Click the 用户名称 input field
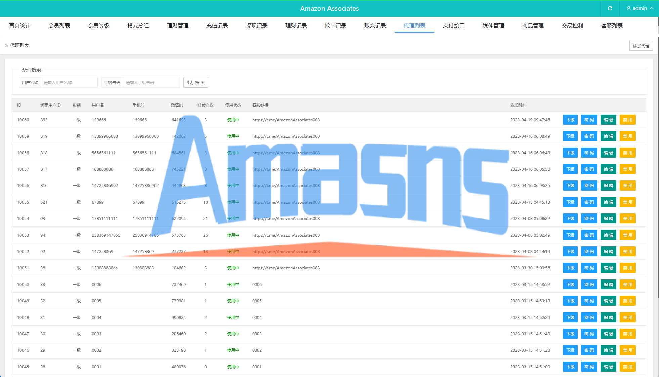This screenshot has height=377, width=659. point(69,82)
